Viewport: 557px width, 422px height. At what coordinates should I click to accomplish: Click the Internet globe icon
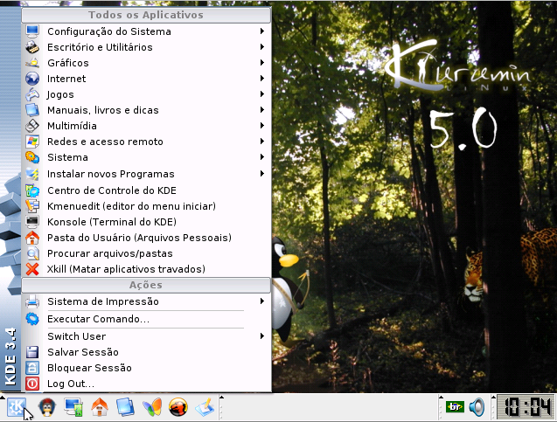(x=32, y=79)
